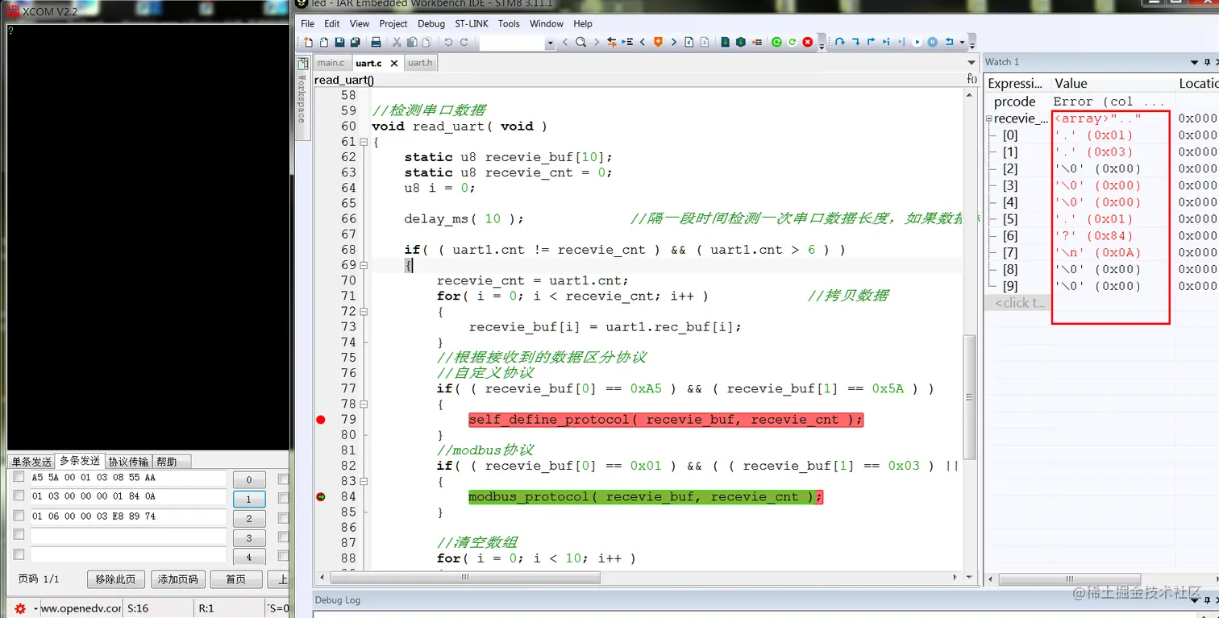This screenshot has height=618, width=1219.
Task: Switch to the 单条发送 tab in XCOM
Action: pyautogui.click(x=31, y=462)
